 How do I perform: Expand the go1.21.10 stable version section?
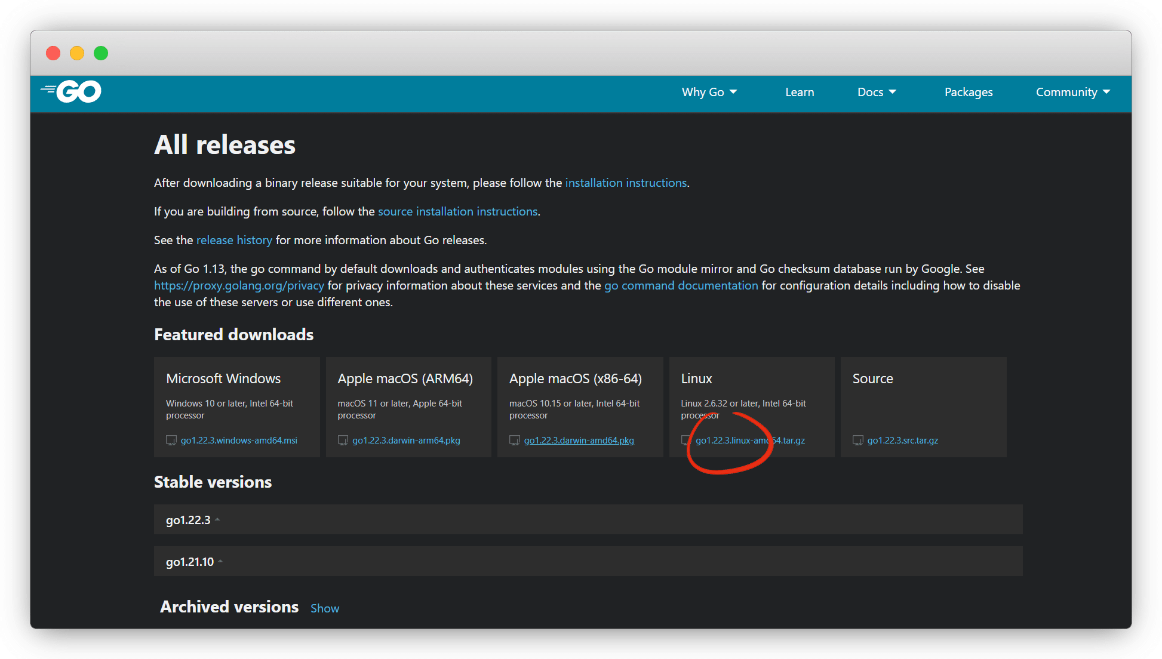(x=190, y=562)
